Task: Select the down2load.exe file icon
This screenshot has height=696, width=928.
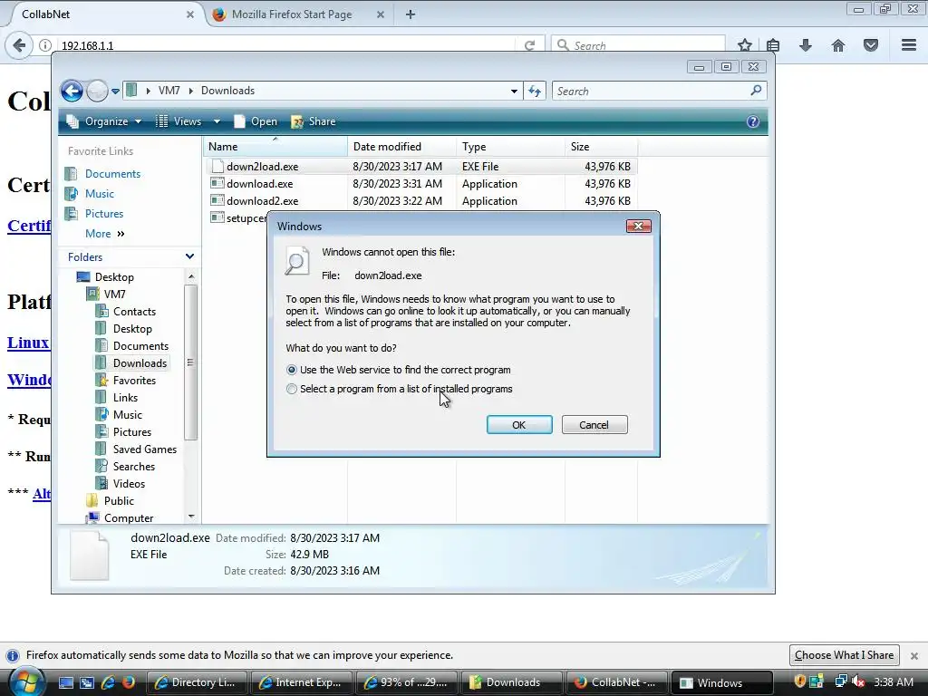Action: tap(217, 167)
